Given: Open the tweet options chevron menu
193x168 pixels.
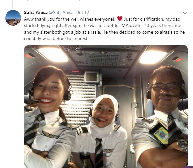Looking at the screenshot, I should click(x=185, y=13).
